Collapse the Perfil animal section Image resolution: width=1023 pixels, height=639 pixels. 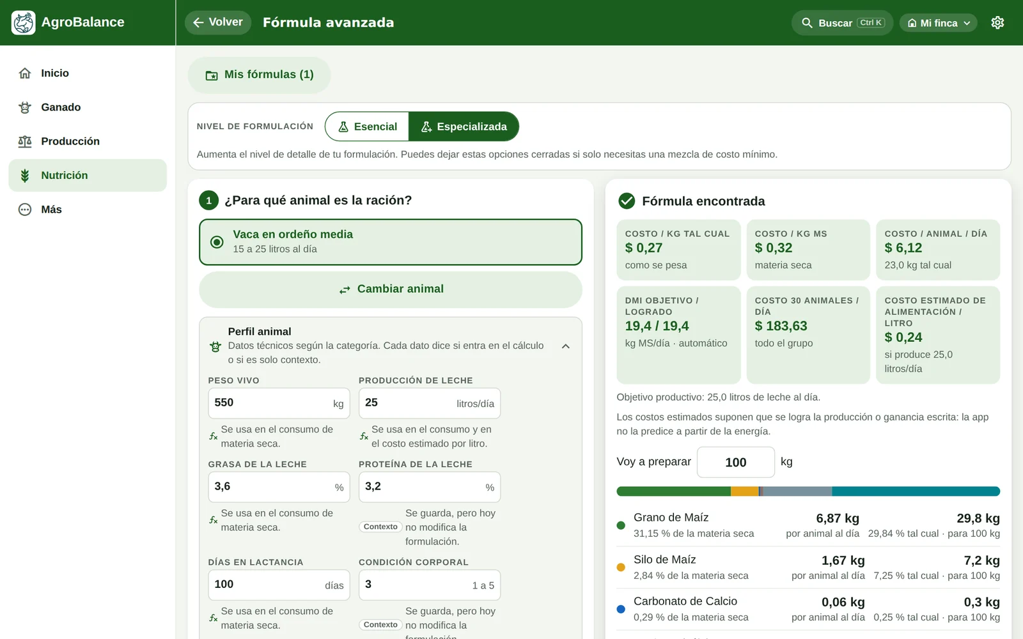coord(565,346)
